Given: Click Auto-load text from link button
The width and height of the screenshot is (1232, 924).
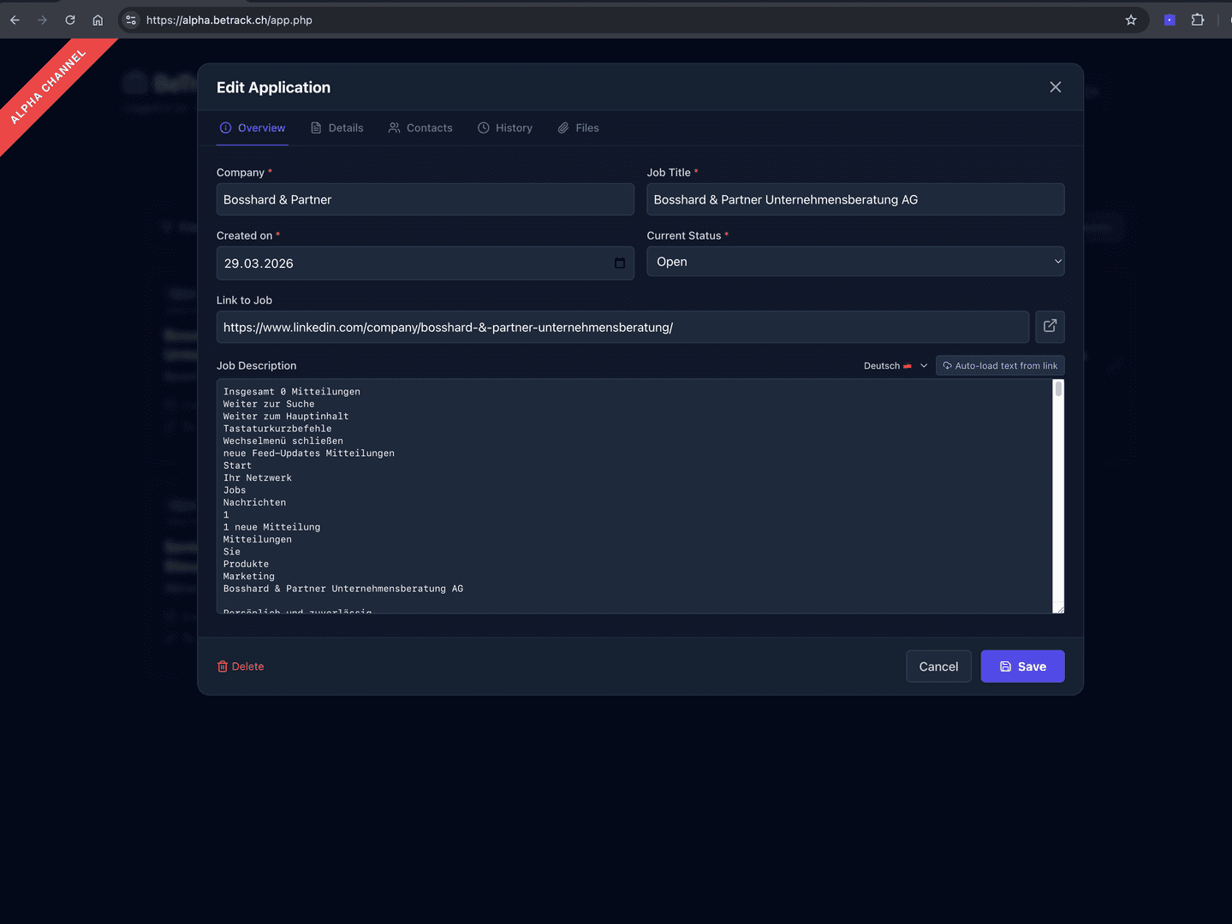Looking at the screenshot, I should point(1000,366).
